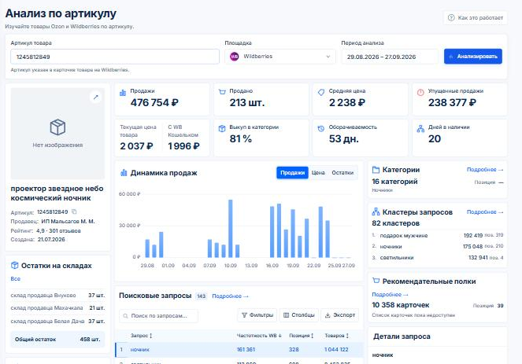Open Подробнее link in Поисковые запросы

click(230, 296)
